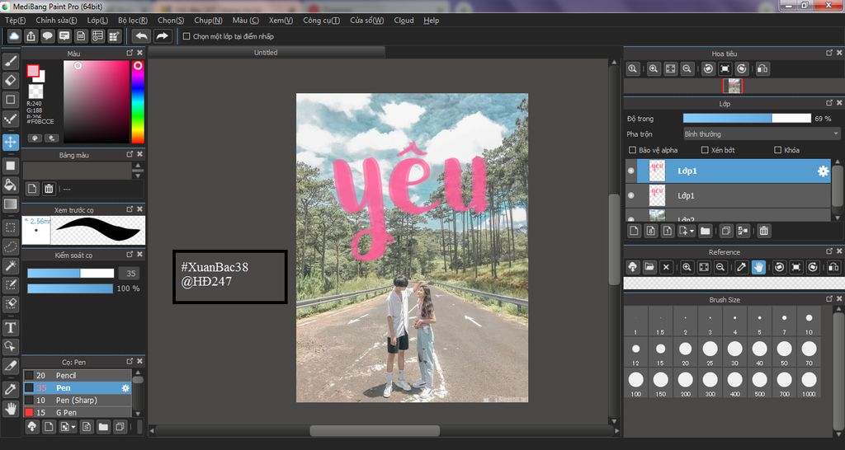Select the Magic Wand tool
845x450 pixels.
(x=10, y=265)
